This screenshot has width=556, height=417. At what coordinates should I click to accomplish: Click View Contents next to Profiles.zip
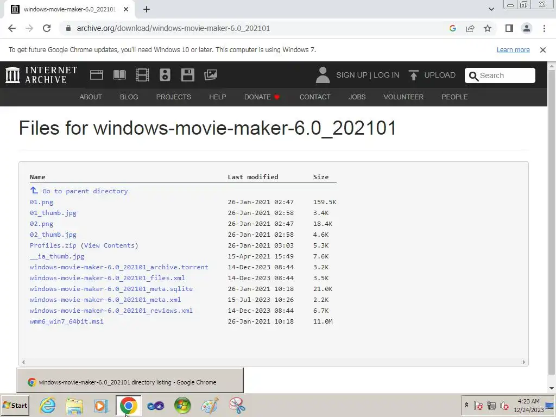click(109, 245)
